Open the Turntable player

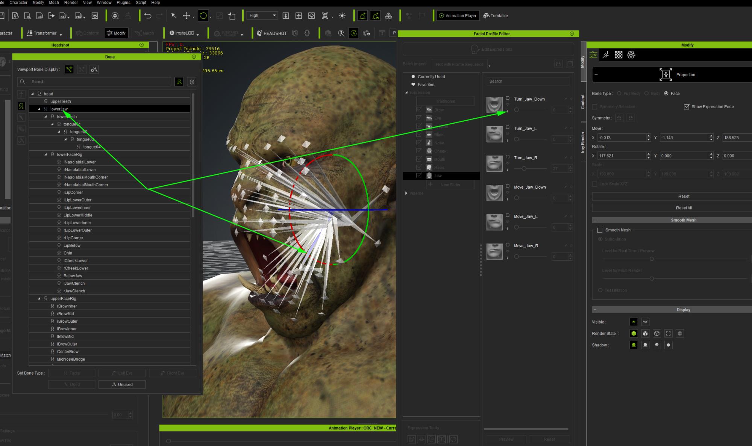(x=495, y=16)
